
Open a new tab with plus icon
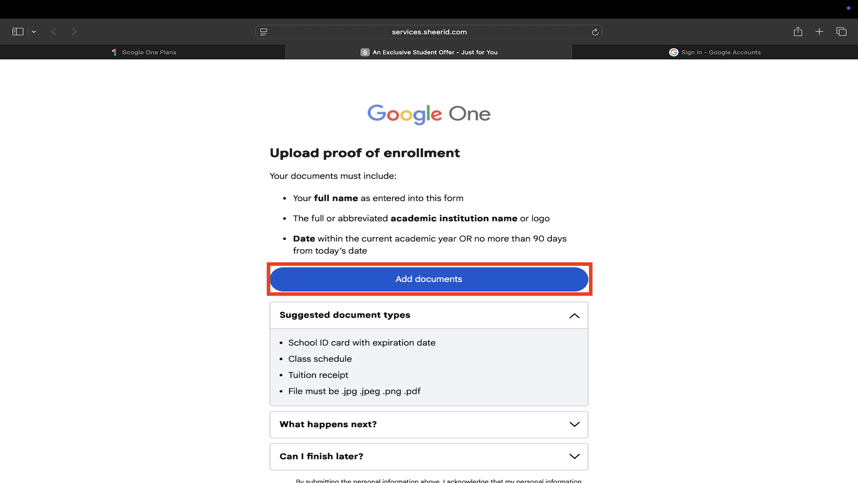pos(819,32)
